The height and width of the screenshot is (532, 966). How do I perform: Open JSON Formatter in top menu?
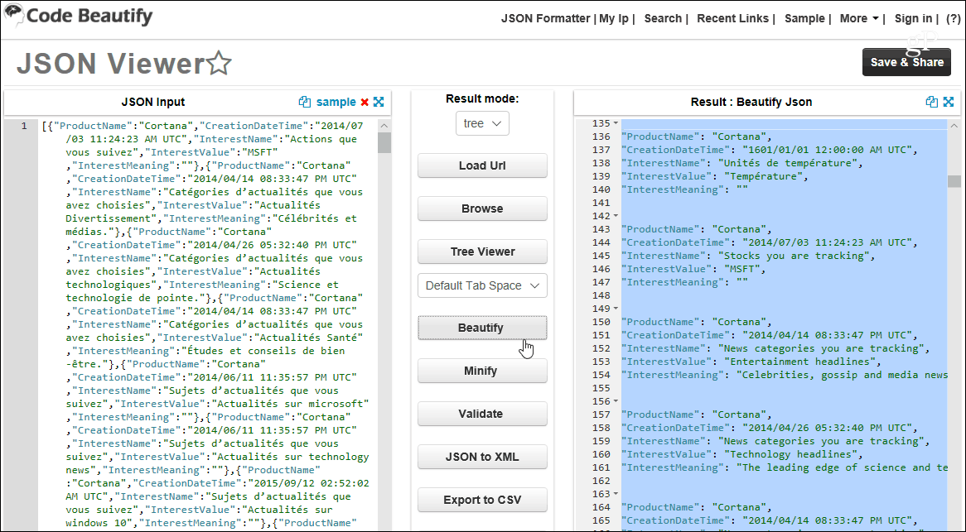[x=546, y=18]
